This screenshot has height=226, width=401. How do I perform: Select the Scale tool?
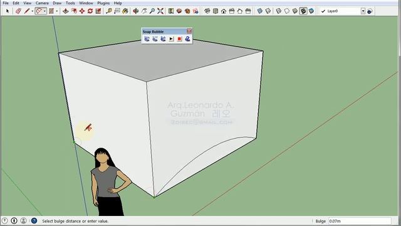tap(98, 11)
